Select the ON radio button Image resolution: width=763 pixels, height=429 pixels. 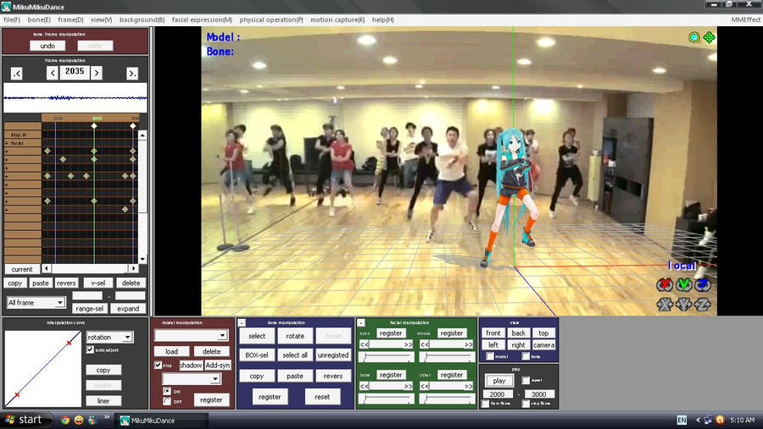click(167, 391)
